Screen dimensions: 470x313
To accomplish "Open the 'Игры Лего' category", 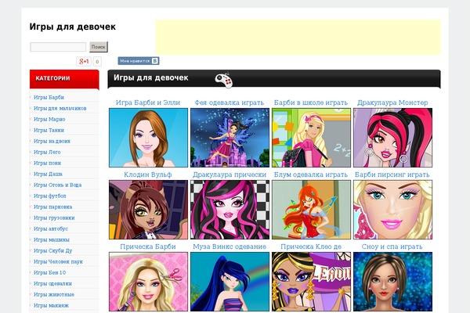I will click(47, 152).
